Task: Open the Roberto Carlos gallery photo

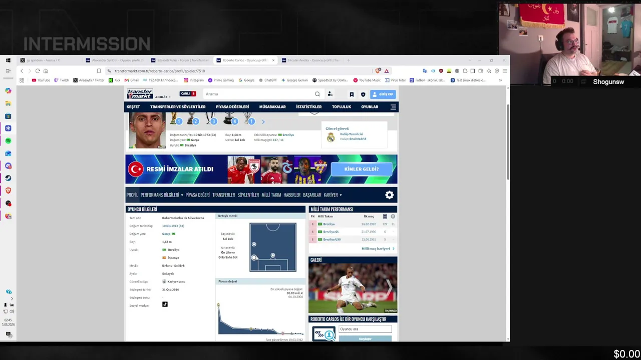Action: (353, 288)
